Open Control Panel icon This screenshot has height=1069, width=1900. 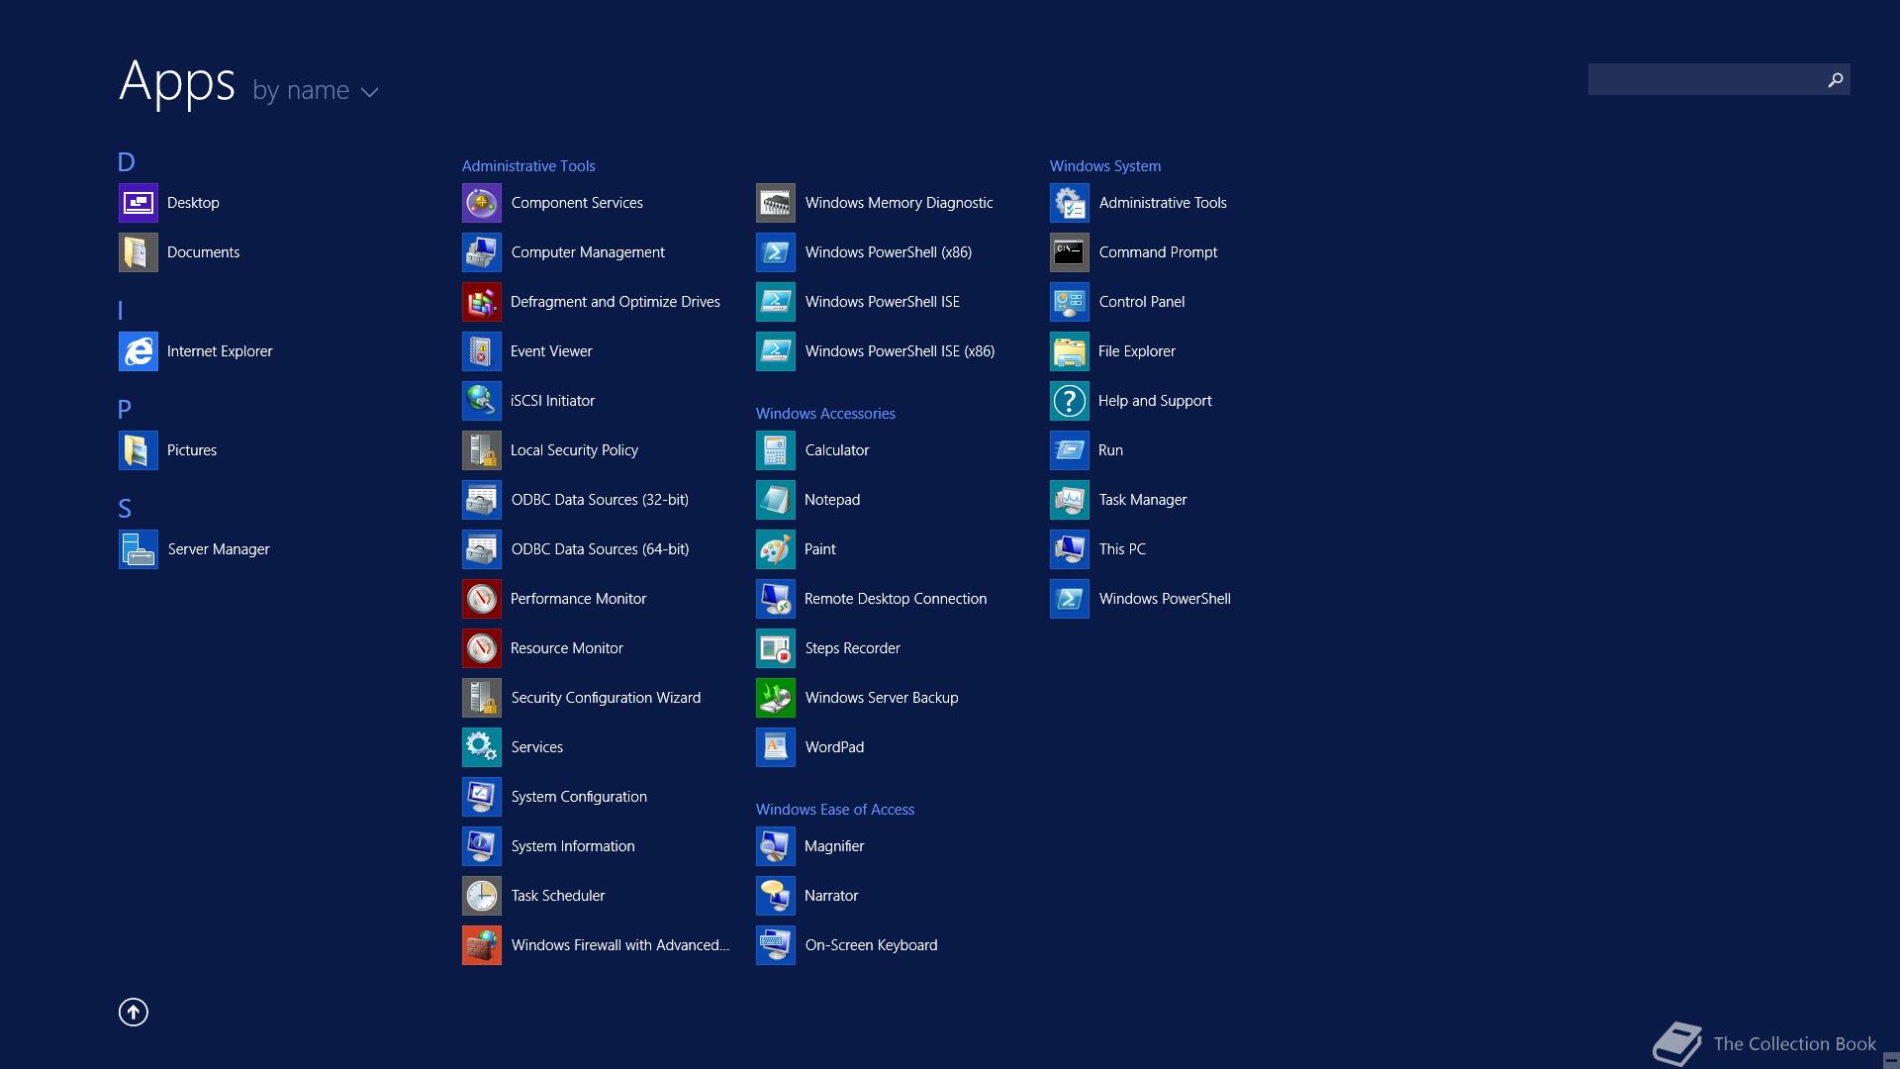coord(1070,302)
